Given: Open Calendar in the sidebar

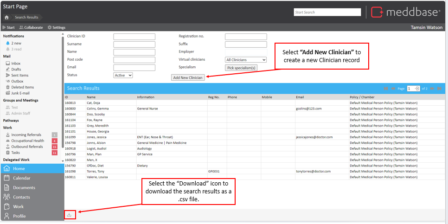Looking at the screenshot, I should click(22, 178).
